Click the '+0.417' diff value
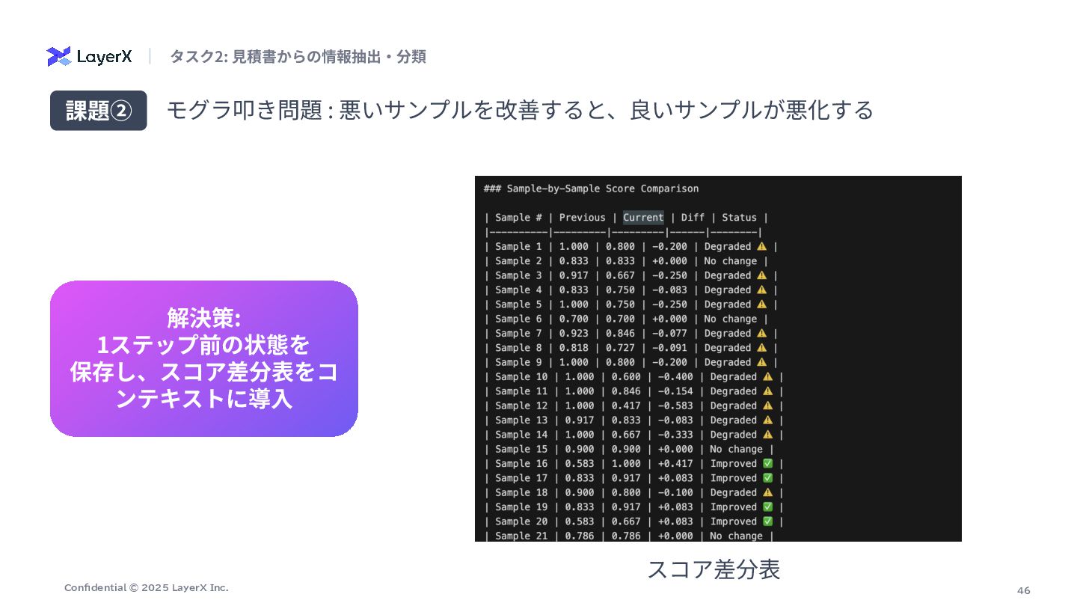Screen dimensions: 1077x606 [675, 464]
